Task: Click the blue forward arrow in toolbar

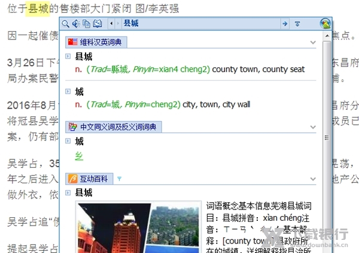Action: pos(285,24)
